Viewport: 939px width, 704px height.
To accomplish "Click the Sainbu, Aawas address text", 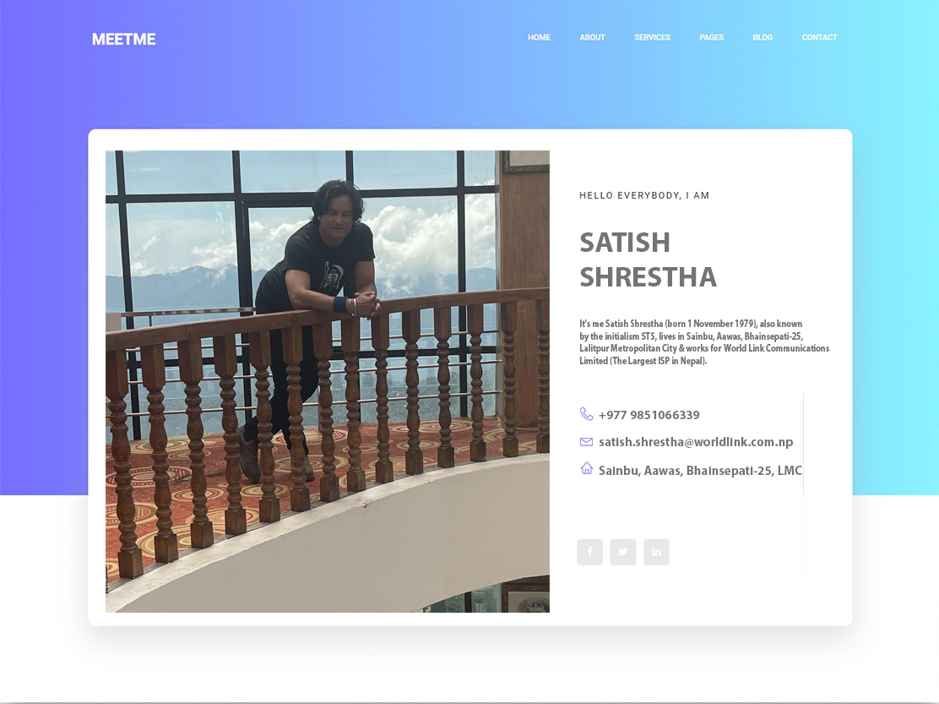I will [x=700, y=471].
